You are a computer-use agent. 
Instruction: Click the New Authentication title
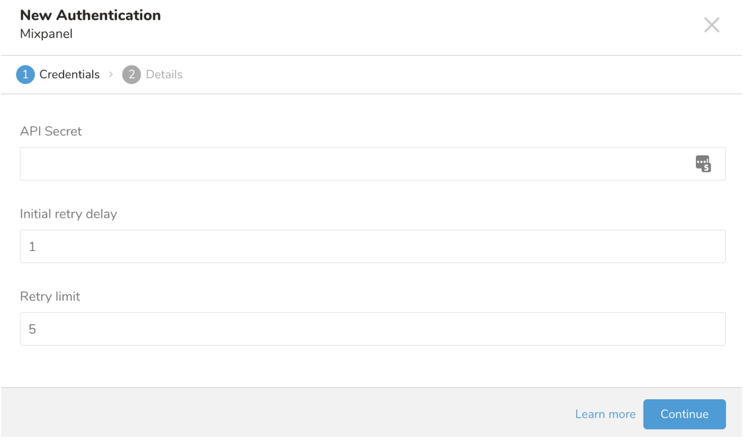tap(90, 15)
